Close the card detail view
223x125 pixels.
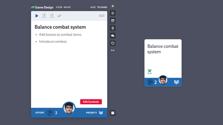[113, 6]
